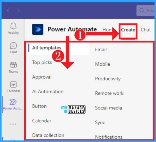Click into the Search box
The width and height of the screenshot is (156, 142).
145,10
